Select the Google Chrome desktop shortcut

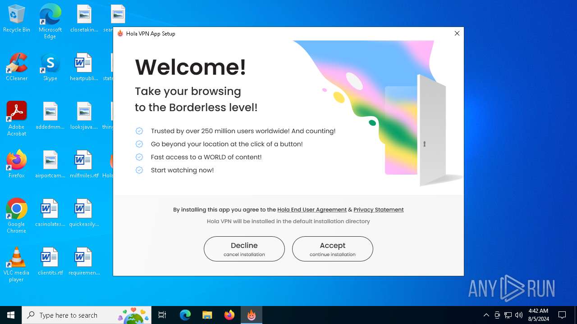pos(17,216)
